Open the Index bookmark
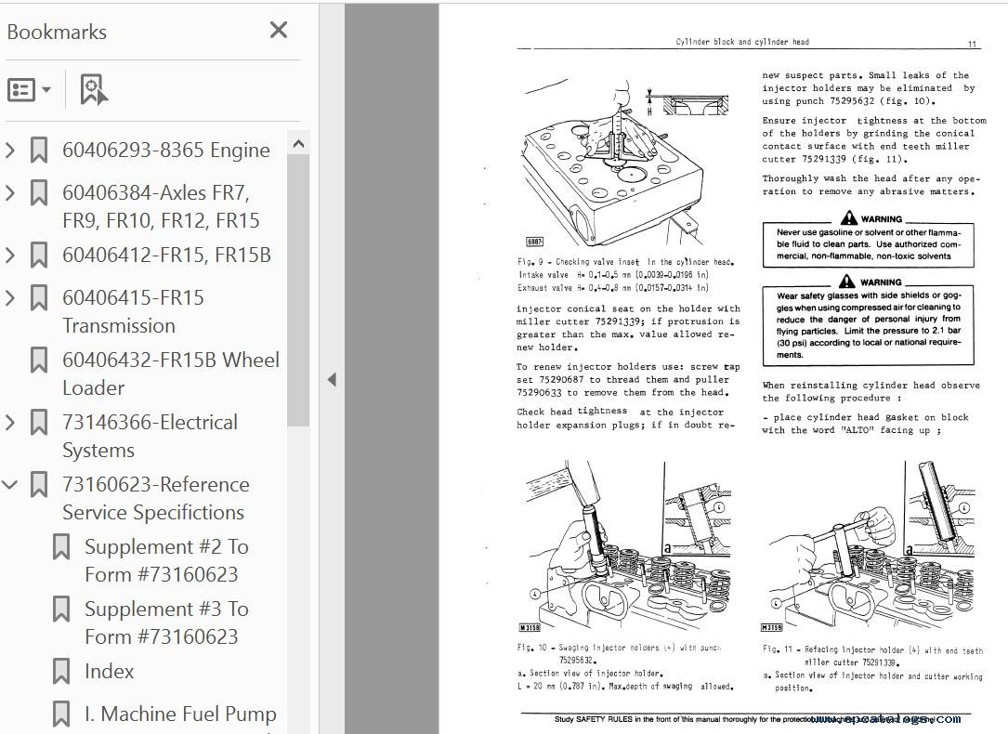The image size is (1008, 734). (110, 672)
